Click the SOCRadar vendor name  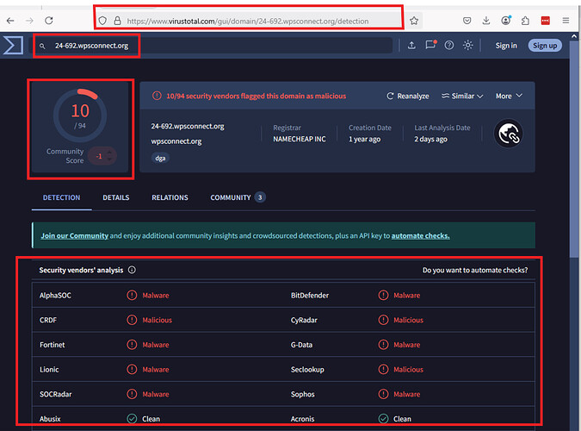pos(56,394)
